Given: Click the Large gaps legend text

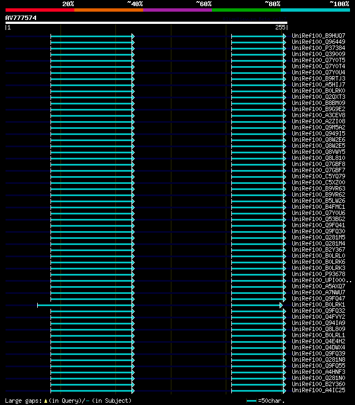Looking at the screenshot, I should click(68, 401).
